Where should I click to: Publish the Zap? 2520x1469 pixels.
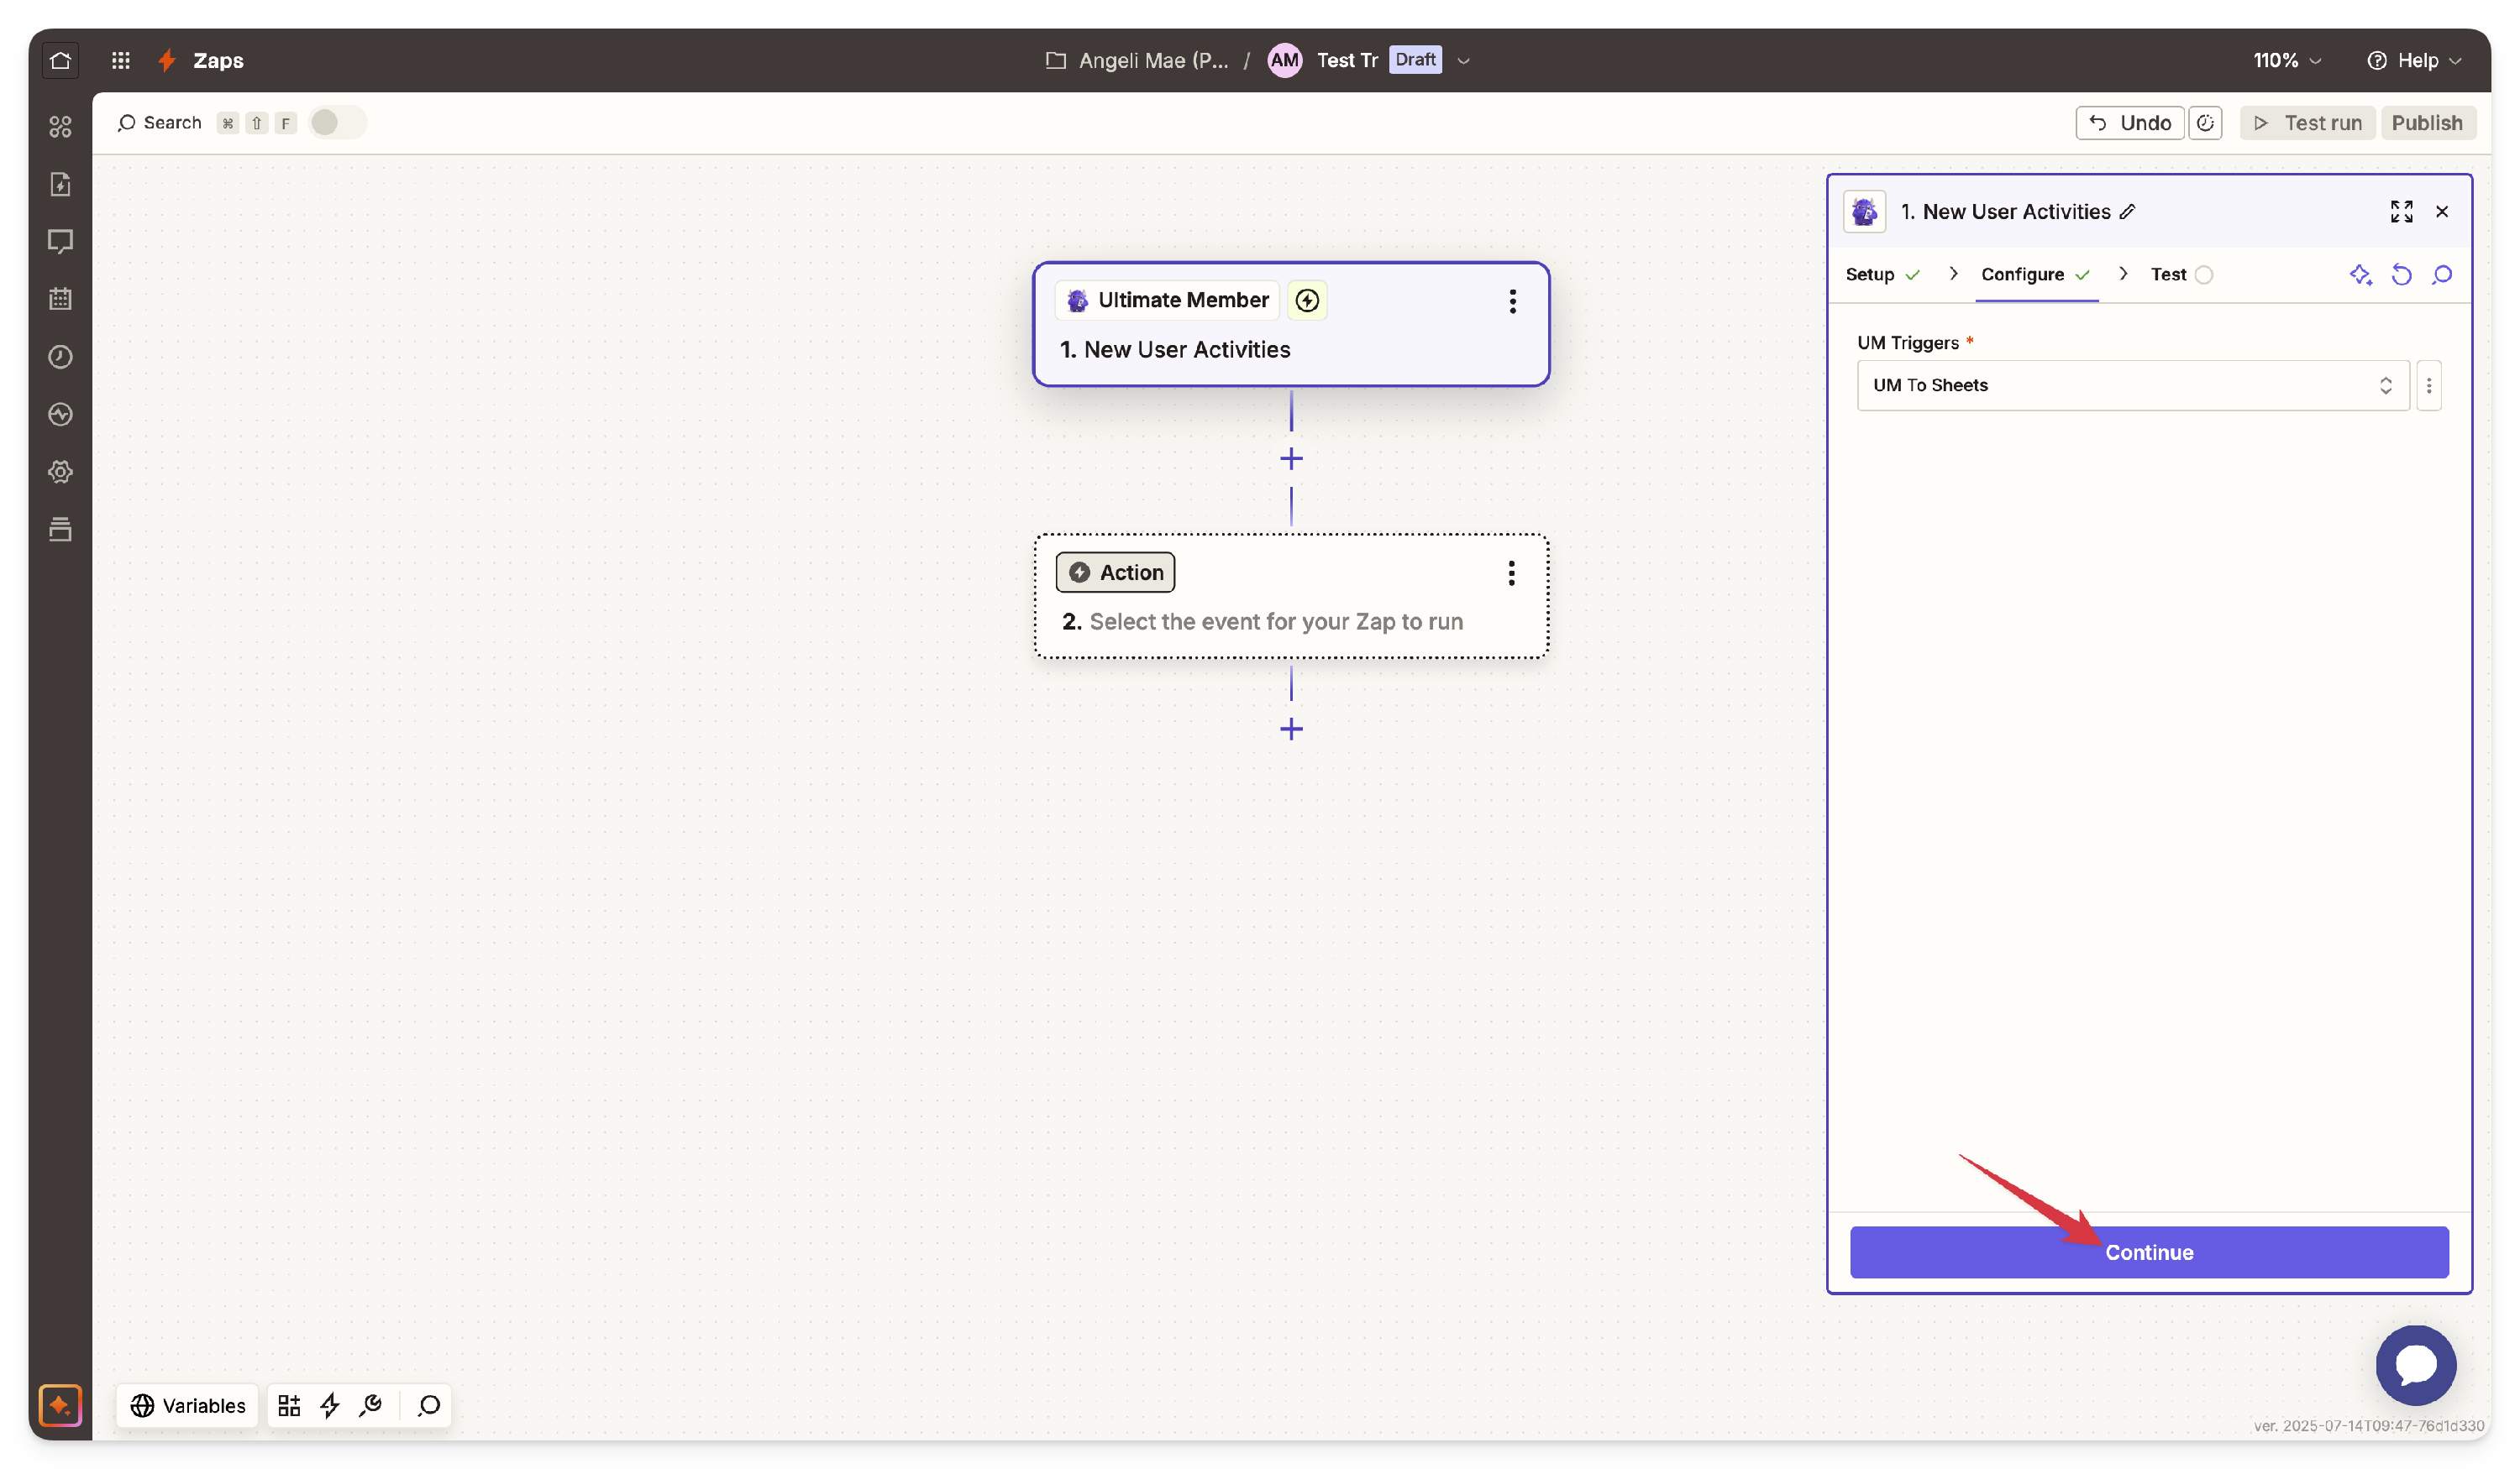[2427, 123]
